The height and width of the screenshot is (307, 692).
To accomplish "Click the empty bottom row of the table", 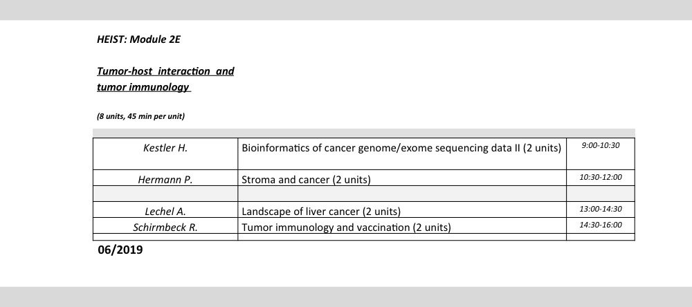I will click(x=363, y=237).
